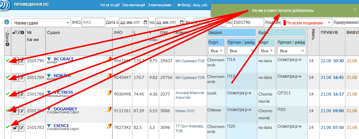Toggle the print checkmark for VICTRESS row
This screenshot has height=139, width=359.
pyautogui.click(x=7, y=93)
